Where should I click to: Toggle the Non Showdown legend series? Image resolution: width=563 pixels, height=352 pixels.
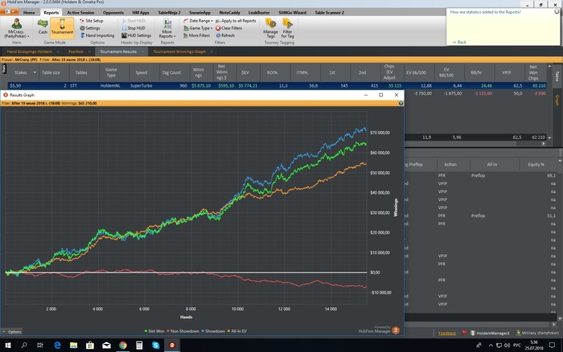click(183, 331)
